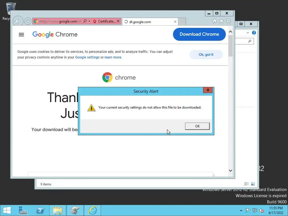This screenshot has height=216, width=288.
Task: Click the help icon in Explorer window
Action: [254, 33]
